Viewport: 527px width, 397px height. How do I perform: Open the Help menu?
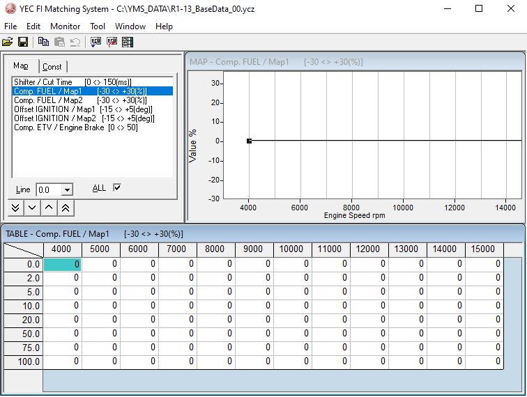(x=164, y=26)
